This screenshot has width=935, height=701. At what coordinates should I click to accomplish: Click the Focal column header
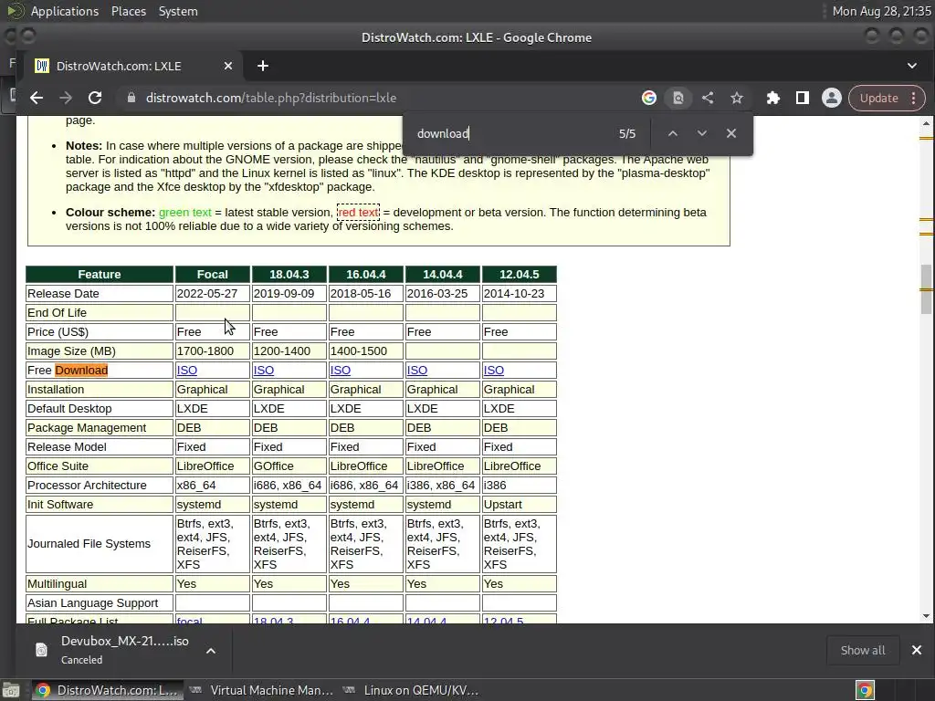click(212, 274)
